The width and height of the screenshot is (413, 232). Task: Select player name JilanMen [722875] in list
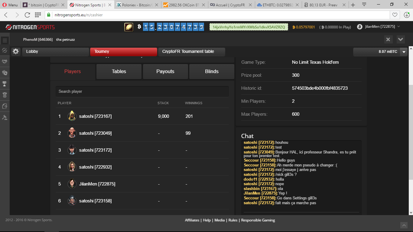coord(97,184)
